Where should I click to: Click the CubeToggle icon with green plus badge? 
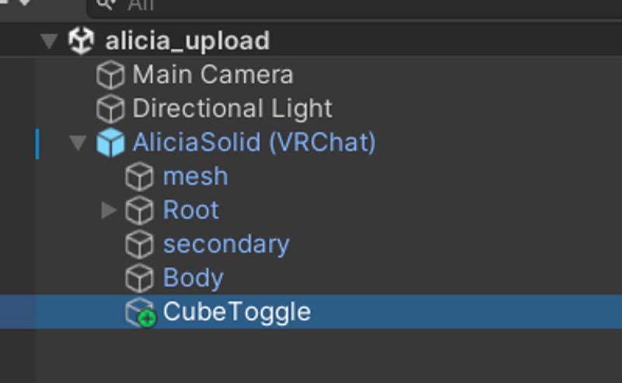pyautogui.click(x=141, y=313)
